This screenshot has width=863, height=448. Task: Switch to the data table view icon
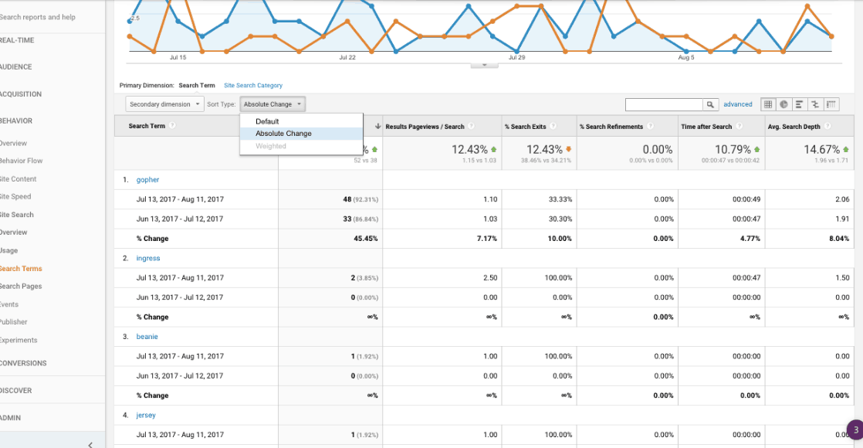768,104
